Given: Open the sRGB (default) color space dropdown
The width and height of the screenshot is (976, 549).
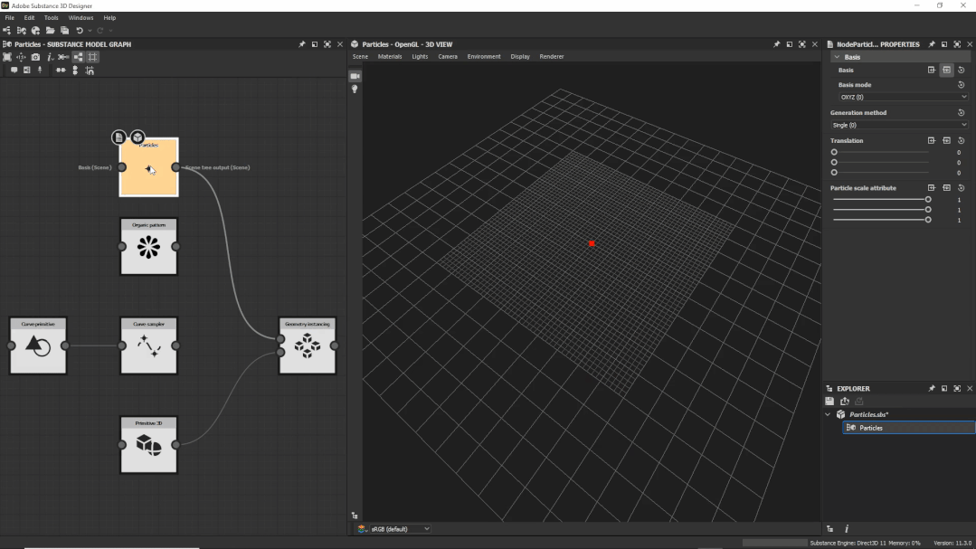Looking at the screenshot, I should click(x=400, y=529).
